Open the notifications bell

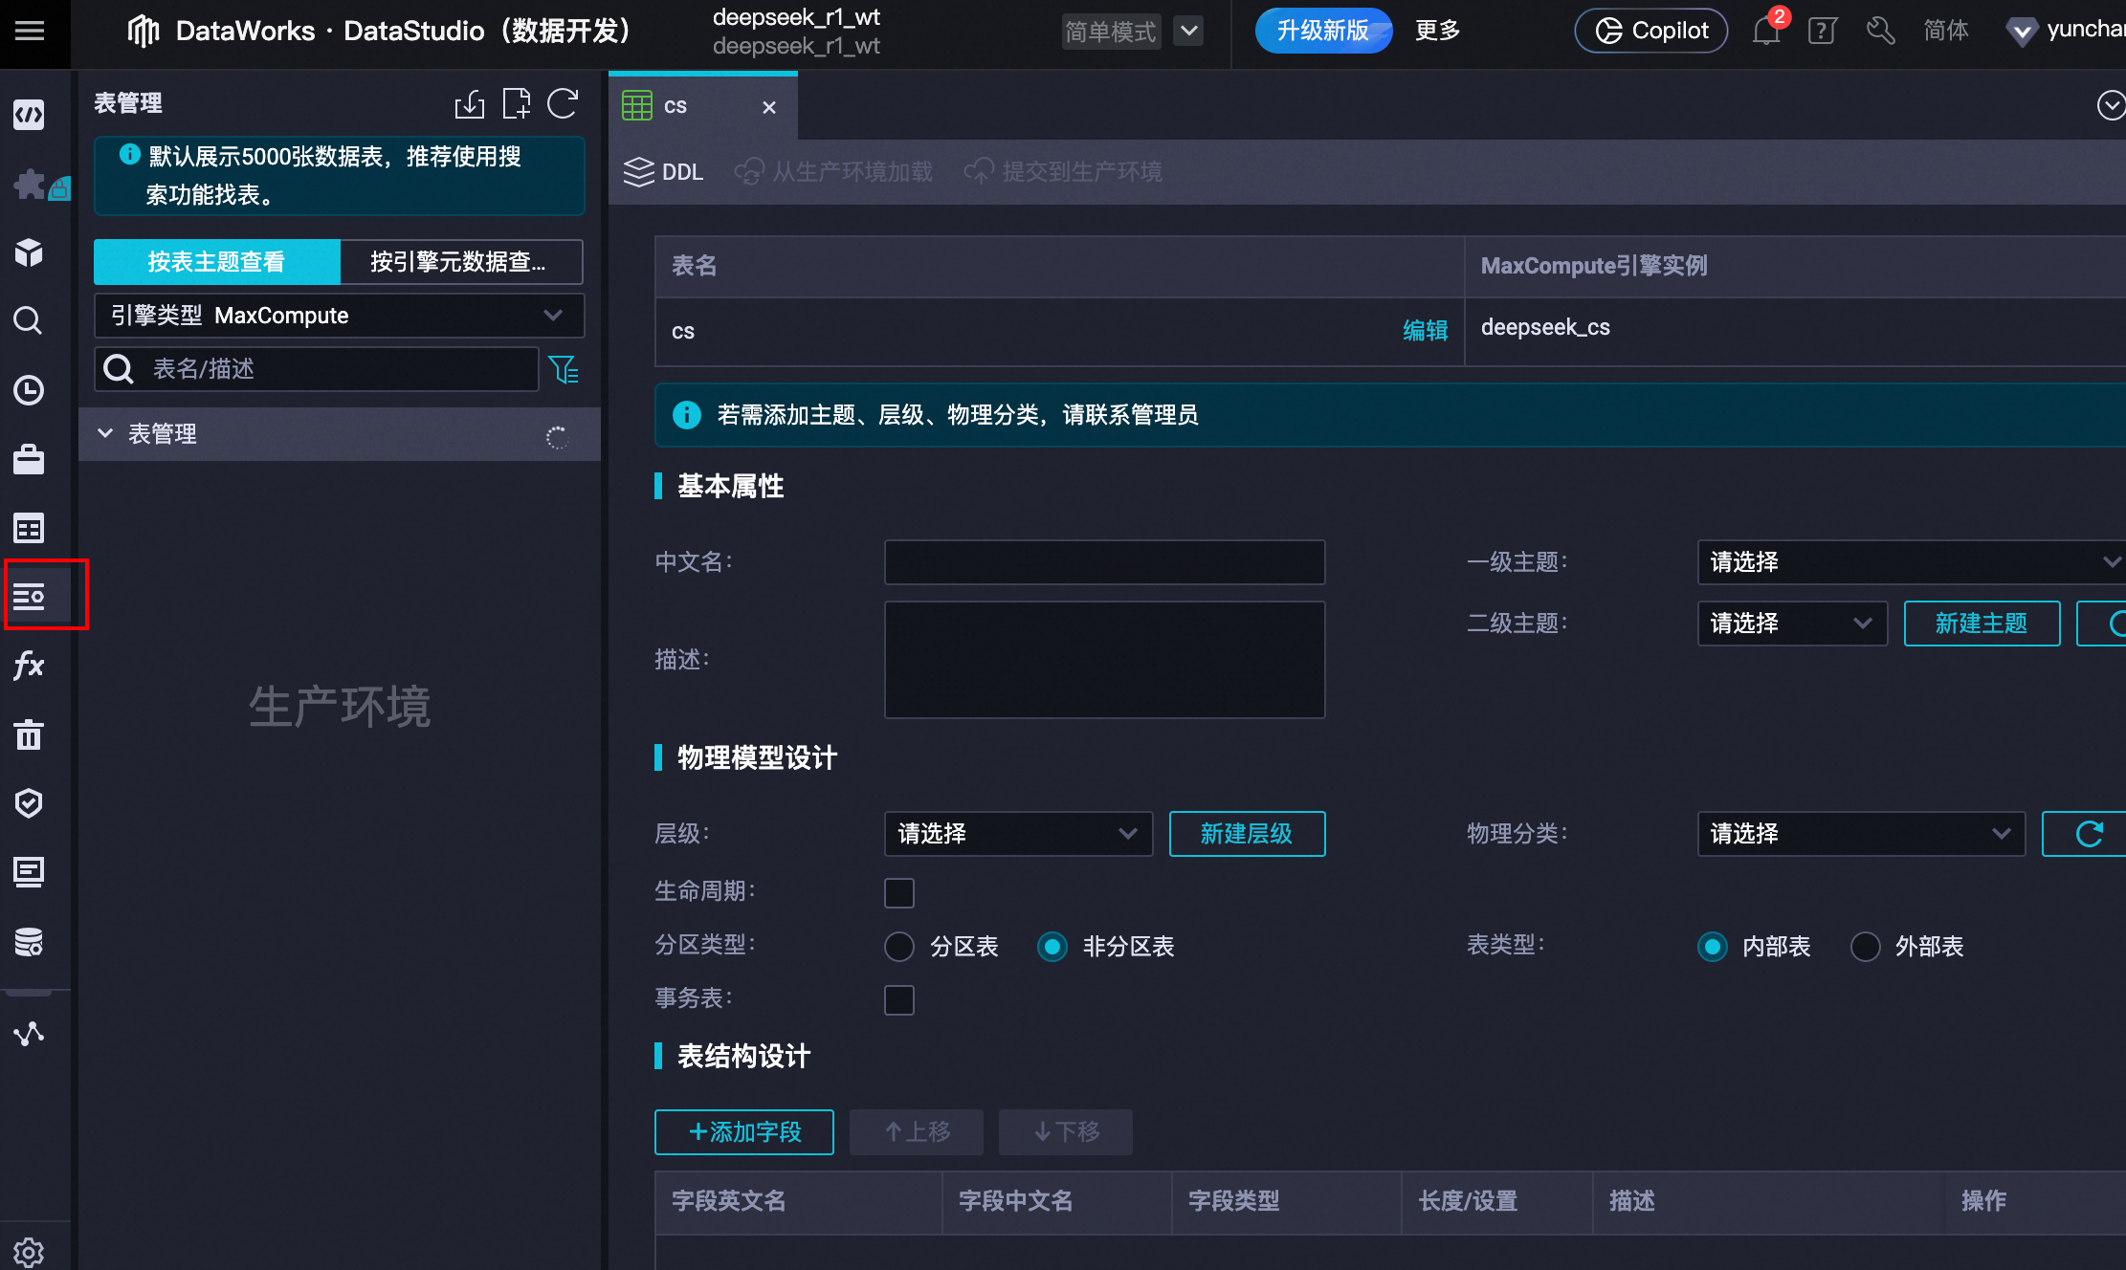(x=1767, y=31)
